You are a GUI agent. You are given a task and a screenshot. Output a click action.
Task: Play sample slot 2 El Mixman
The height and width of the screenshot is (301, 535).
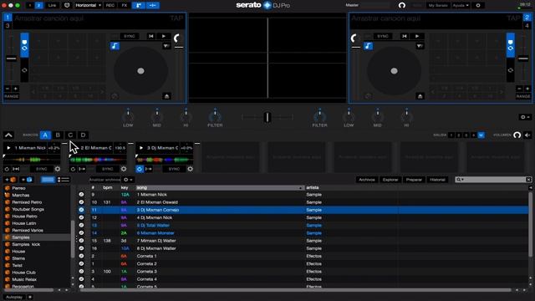click(x=74, y=148)
